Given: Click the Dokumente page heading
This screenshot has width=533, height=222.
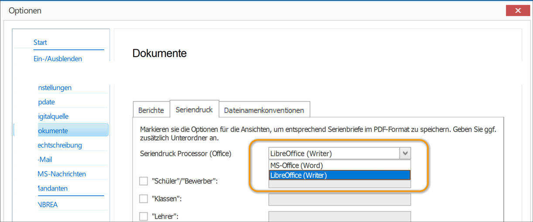Looking at the screenshot, I should 160,53.
